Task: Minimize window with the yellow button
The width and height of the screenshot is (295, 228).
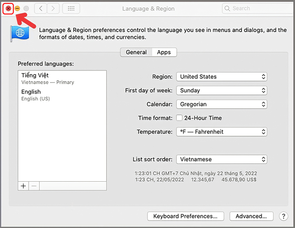Action: (x=17, y=8)
